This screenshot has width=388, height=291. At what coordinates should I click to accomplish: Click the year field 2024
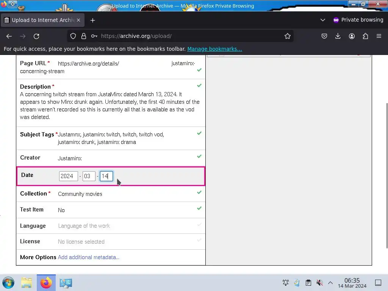pyautogui.click(x=68, y=176)
